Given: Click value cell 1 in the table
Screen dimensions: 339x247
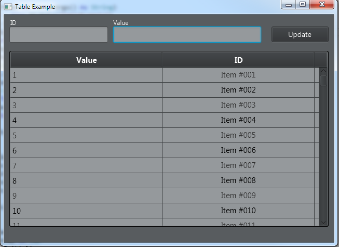Looking at the screenshot, I should (86, 75).
